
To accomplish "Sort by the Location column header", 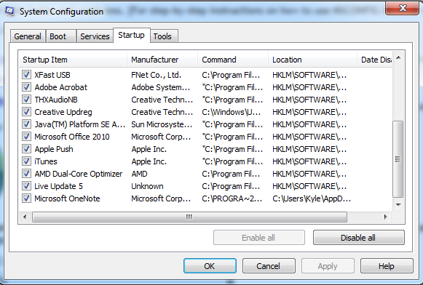I will coord(312,60).
